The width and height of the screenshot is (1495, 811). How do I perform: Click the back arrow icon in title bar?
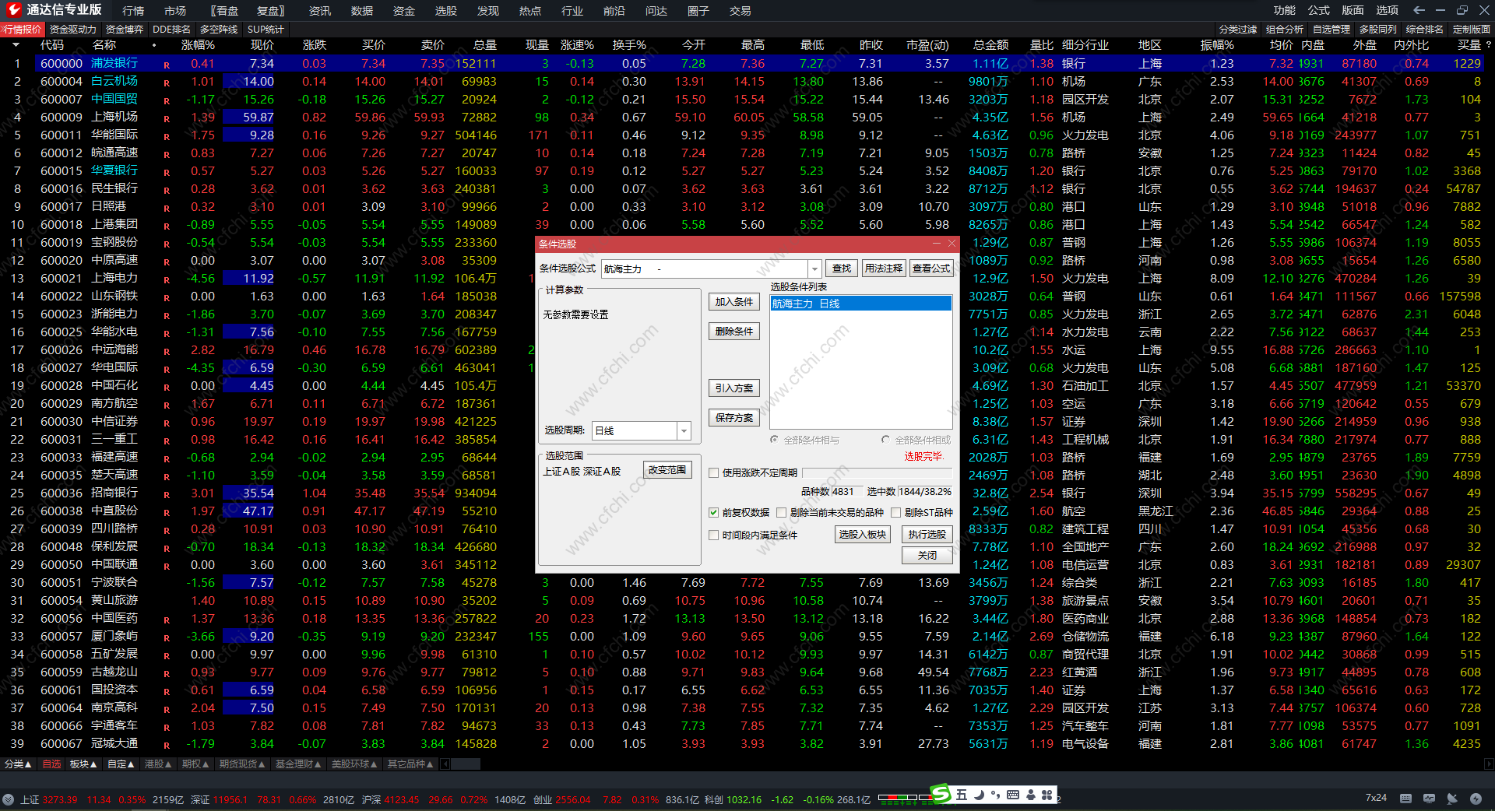click(x=1419, y=10)
